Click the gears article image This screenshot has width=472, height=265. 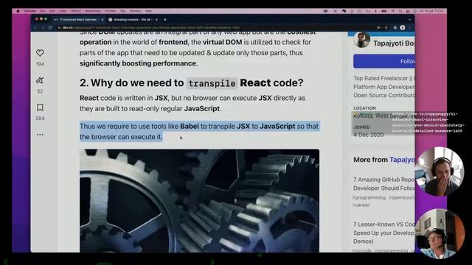(199, 200)
